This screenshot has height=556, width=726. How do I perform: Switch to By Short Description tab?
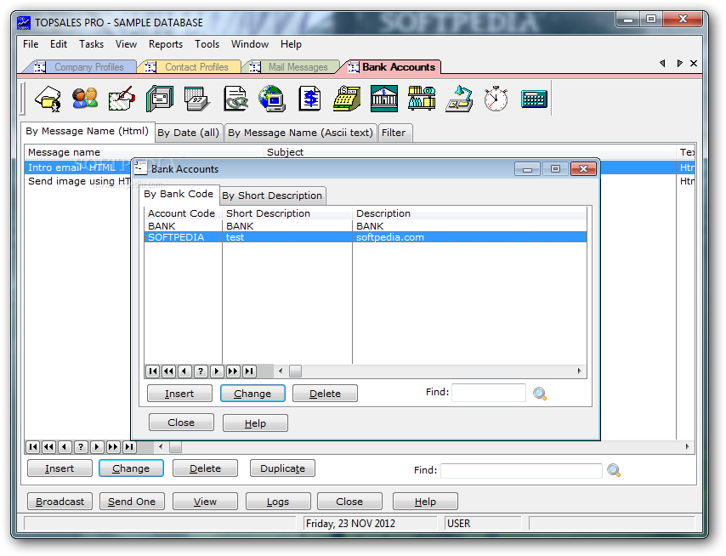pyautogui.click(x=272, y=196)
